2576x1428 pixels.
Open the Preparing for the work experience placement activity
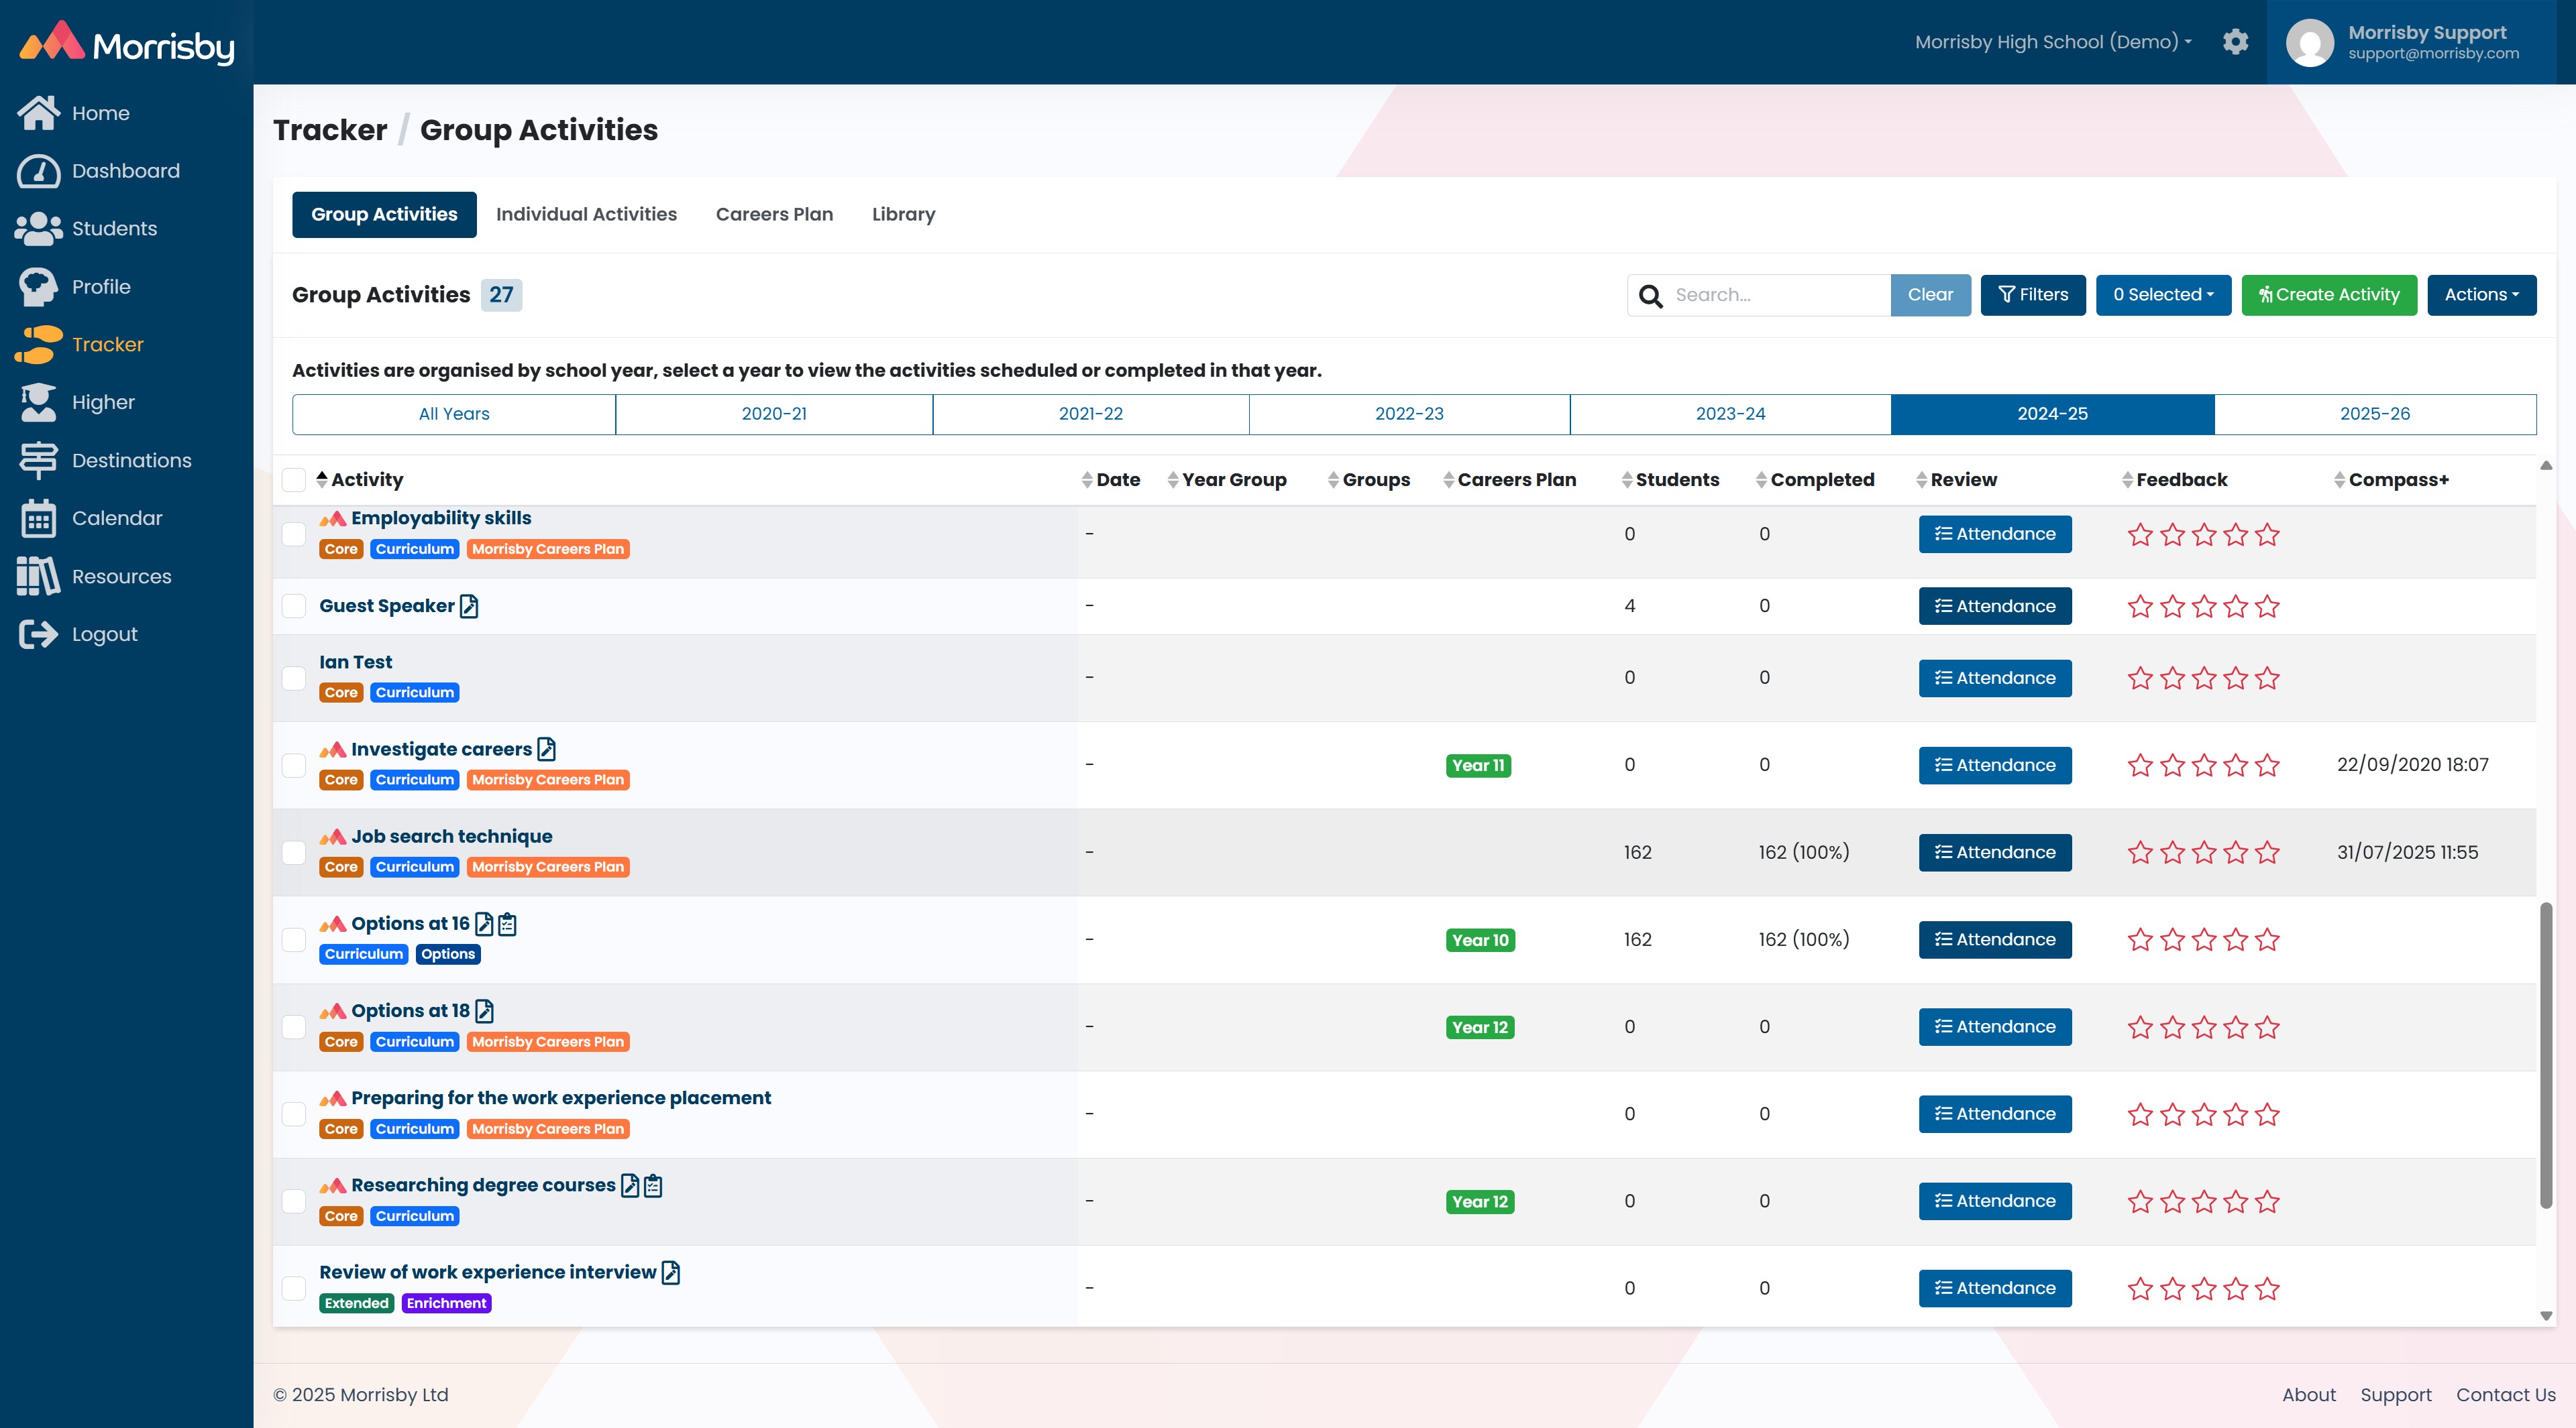click(561, 1097)
